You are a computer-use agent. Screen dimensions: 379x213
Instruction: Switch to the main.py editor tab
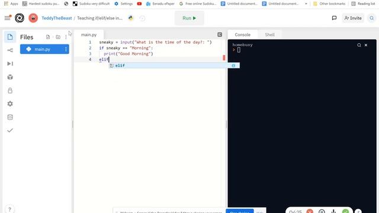pyautogui.click(x=89, y=34)
